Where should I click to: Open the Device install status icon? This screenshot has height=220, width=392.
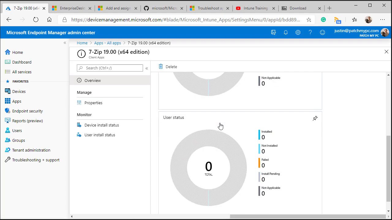79,125
